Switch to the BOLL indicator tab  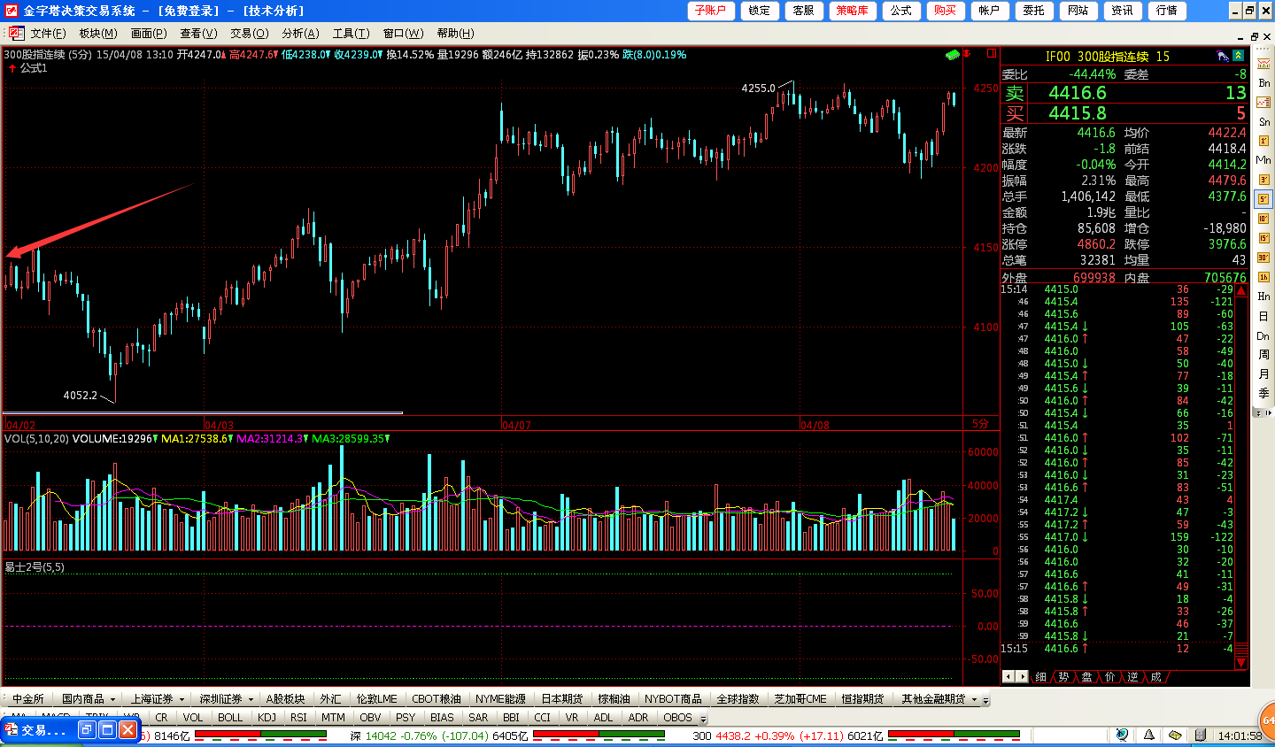(x=230, y=718)
